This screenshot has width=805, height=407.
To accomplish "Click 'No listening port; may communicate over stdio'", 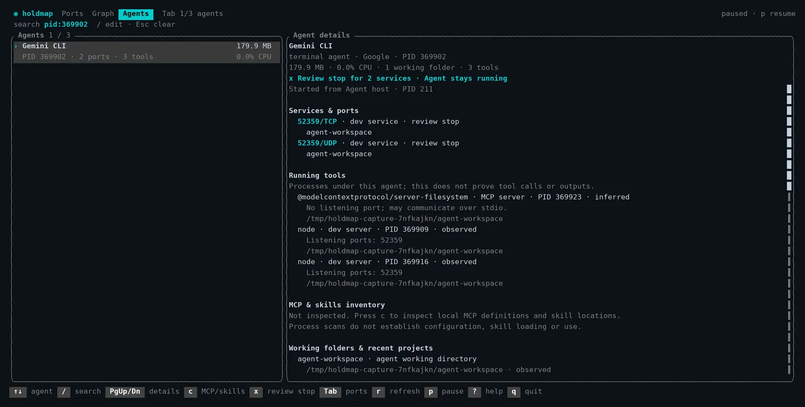I will pos(407,208).
